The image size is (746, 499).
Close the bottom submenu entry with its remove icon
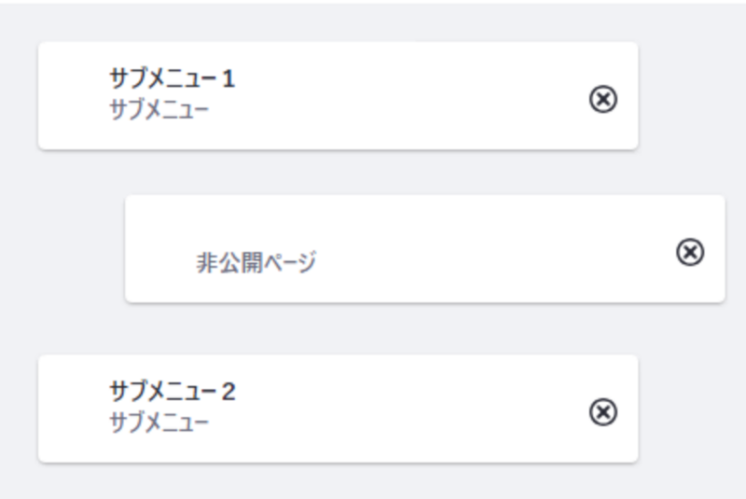tap(603, 411)
